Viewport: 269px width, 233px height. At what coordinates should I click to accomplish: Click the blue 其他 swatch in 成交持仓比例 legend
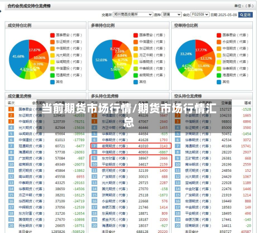click(x=52, y=82)
